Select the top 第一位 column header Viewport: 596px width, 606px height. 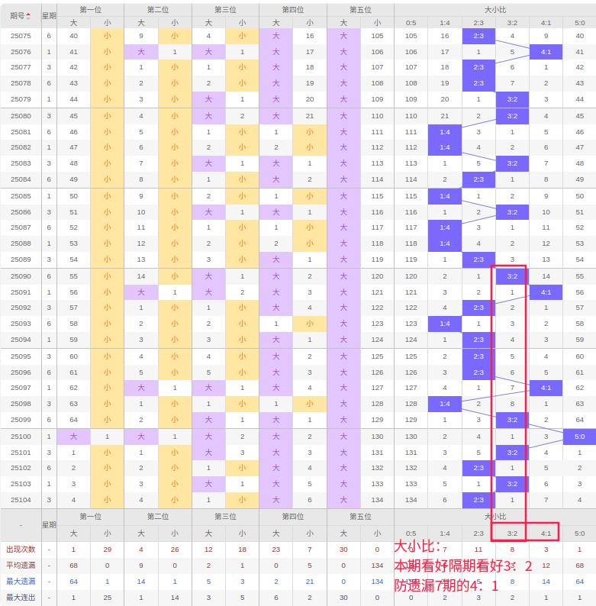[91, 10]
